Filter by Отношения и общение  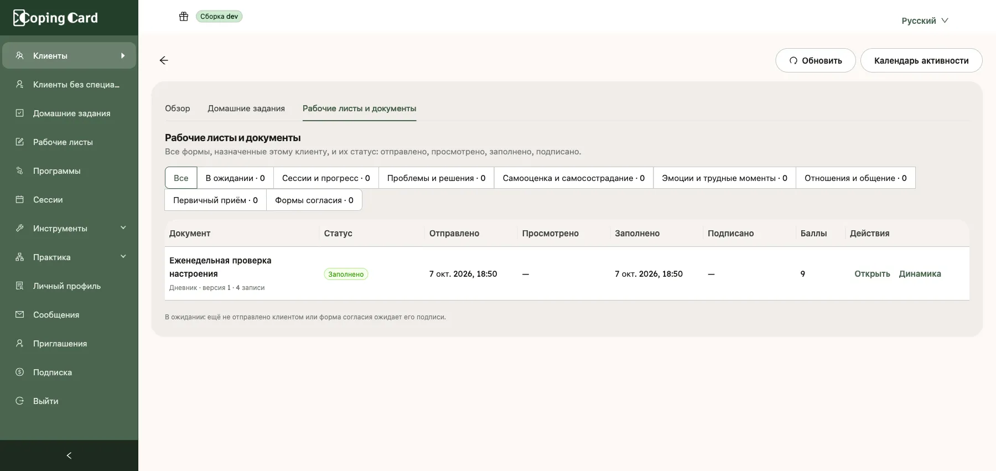coord(855,178)
